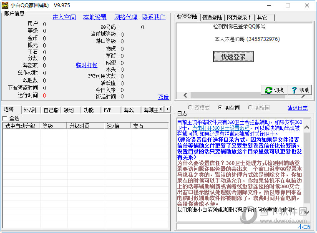Click the green refresh icon on 切换 button

[x=269, y=90]
